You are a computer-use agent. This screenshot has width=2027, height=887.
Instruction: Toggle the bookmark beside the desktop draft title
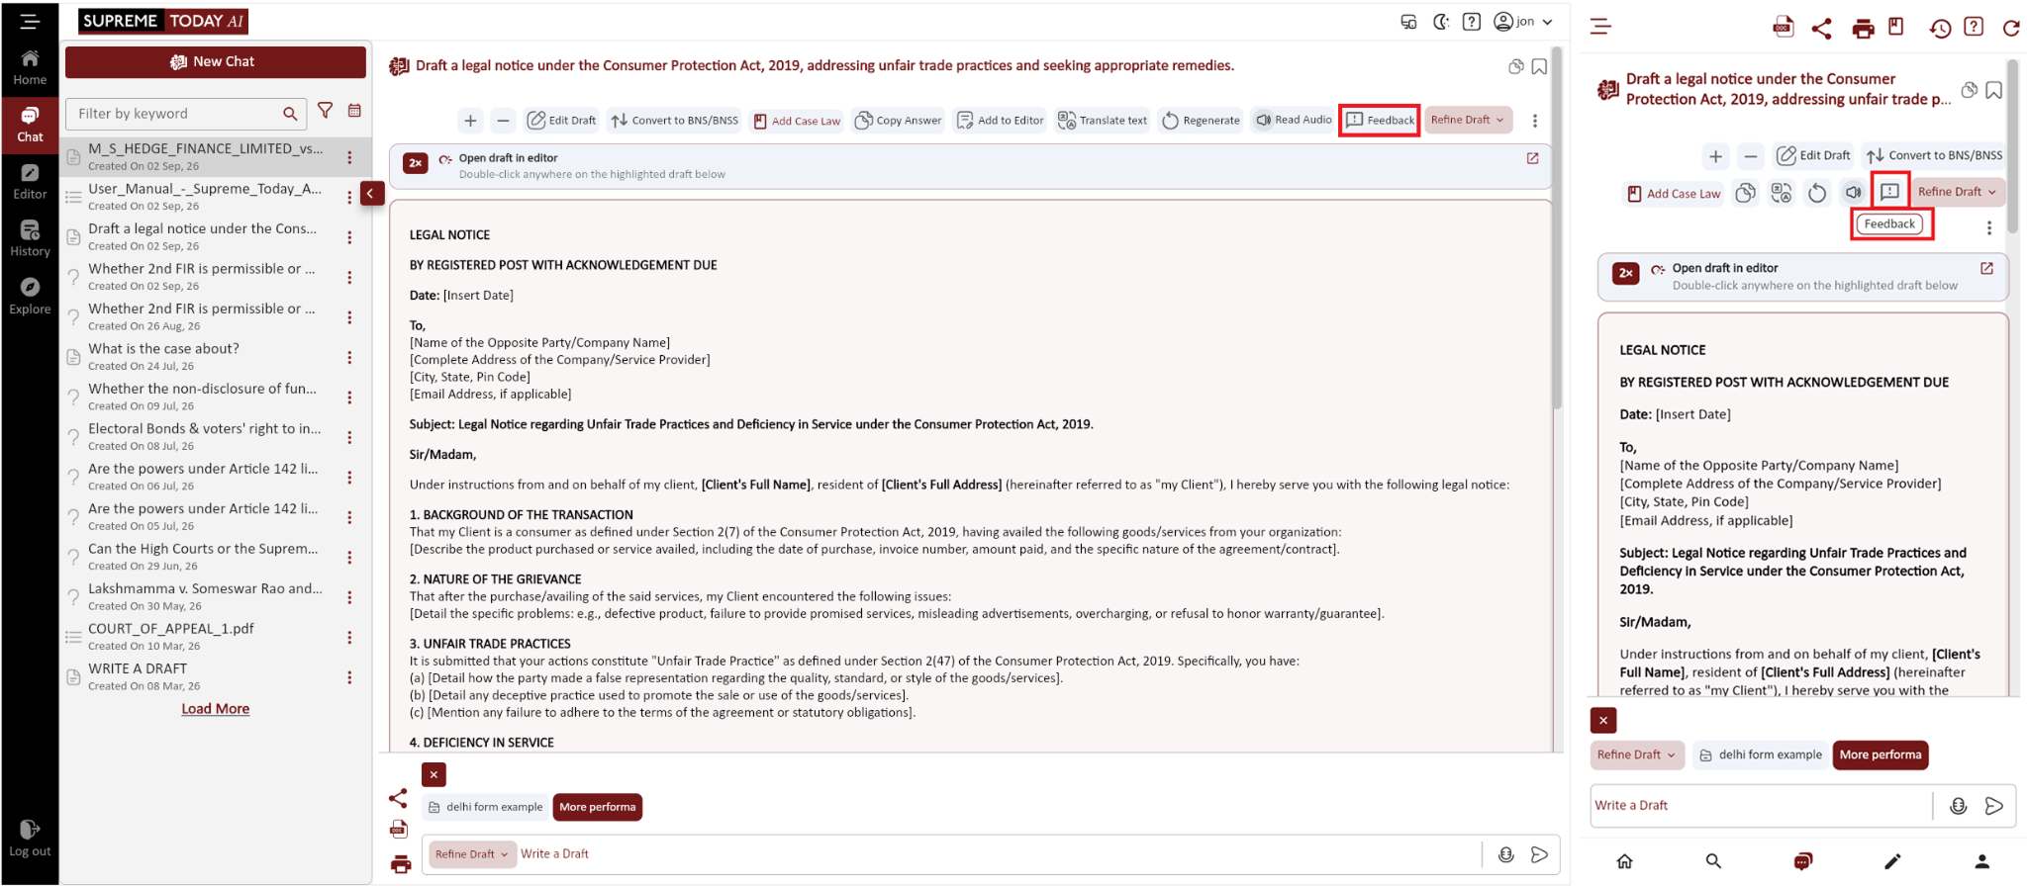click(1539, 66)
